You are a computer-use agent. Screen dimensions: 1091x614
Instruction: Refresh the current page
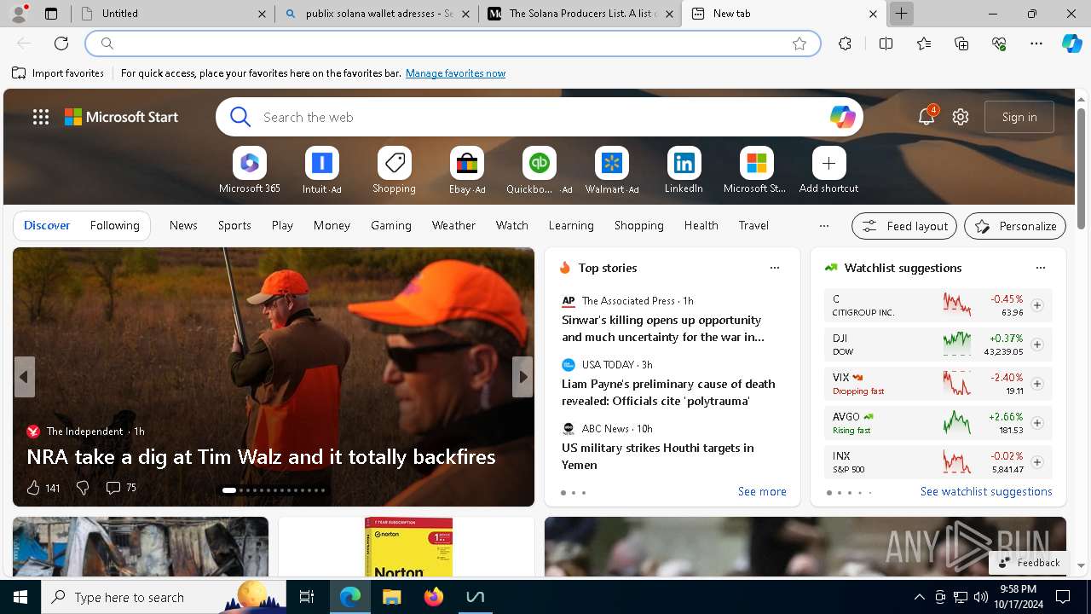click(x=61, y=43)
